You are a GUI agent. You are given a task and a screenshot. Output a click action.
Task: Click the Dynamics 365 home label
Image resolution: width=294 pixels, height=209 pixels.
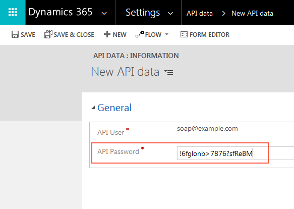[x=61, y=12]
